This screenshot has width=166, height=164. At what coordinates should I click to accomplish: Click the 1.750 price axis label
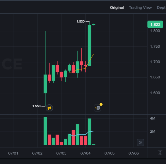click(x=155, y=46)
